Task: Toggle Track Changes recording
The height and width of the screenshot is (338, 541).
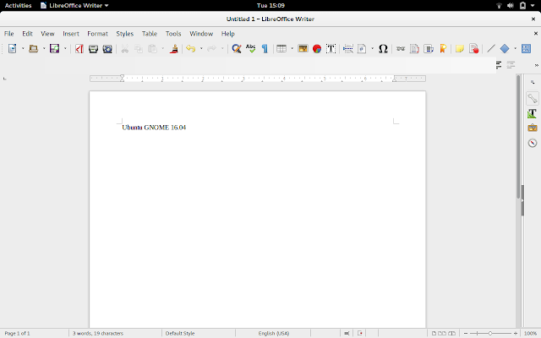Action: [474, 49]
